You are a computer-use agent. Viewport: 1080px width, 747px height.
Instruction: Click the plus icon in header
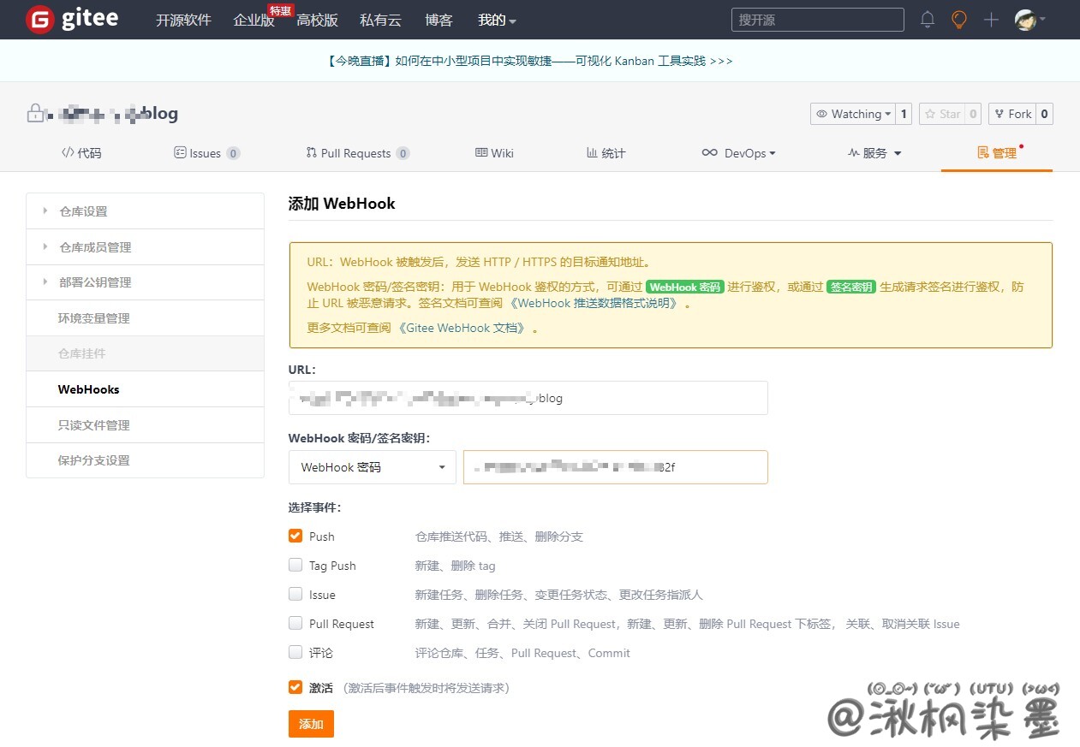(991, 20)
